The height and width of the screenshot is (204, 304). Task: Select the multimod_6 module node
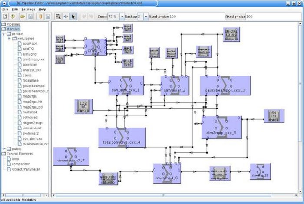[167, 173]
